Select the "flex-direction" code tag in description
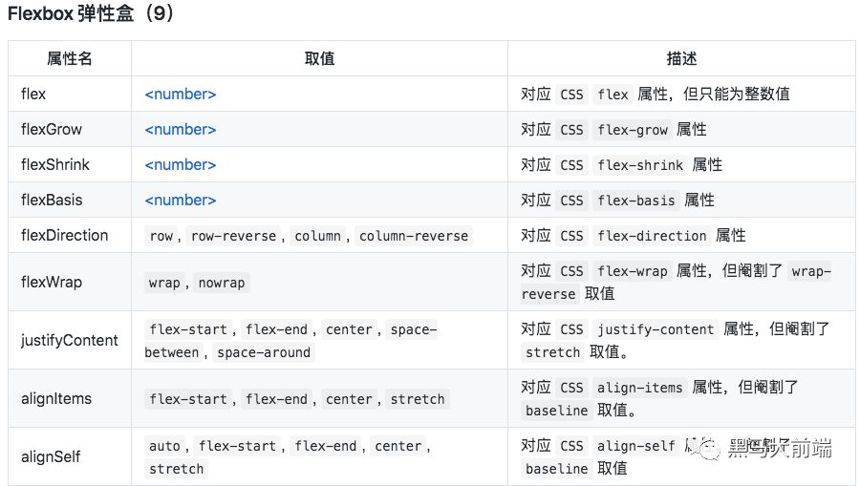 coord(650,236)
